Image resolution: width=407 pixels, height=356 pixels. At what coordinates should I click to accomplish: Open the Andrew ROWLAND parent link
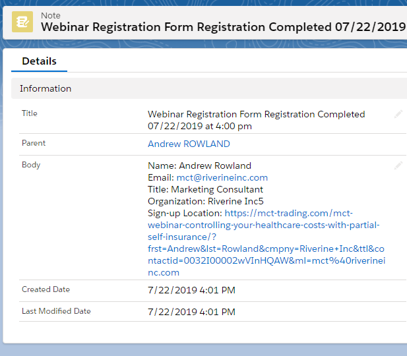[189, 144]
